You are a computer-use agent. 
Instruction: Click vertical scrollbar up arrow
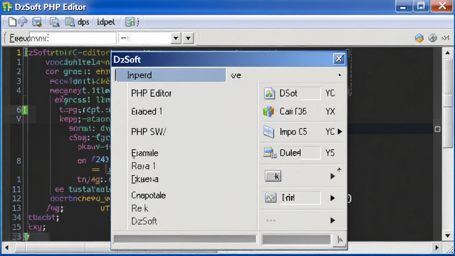pyautogui.click(x=447, y=53)
